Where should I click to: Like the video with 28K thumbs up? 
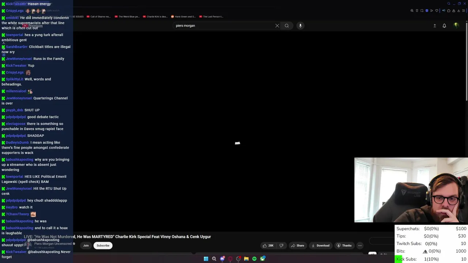point(268,245)
